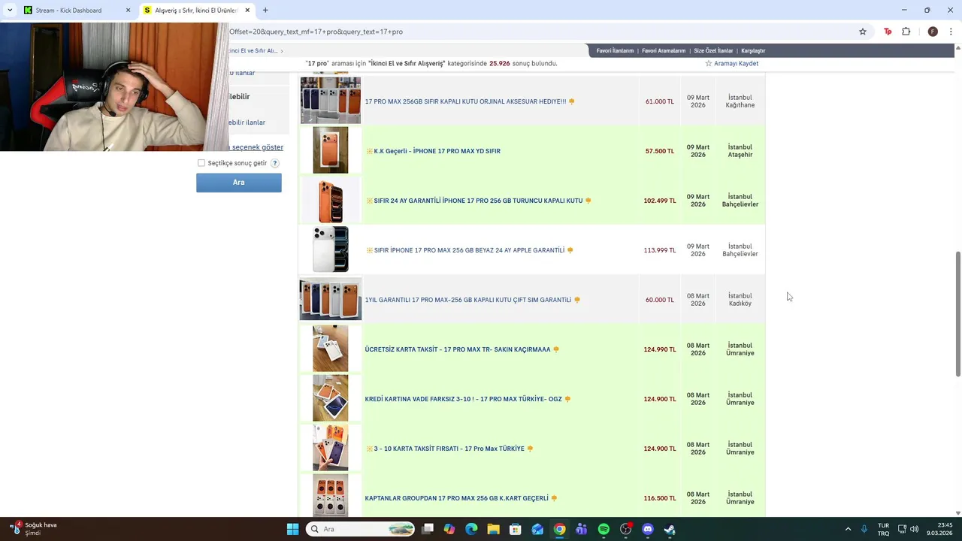Open the Chrome extensions puzzle icon

(x=906, y=32)
